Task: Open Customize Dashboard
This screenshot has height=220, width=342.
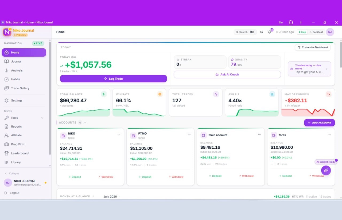Action: coord(313,47)
